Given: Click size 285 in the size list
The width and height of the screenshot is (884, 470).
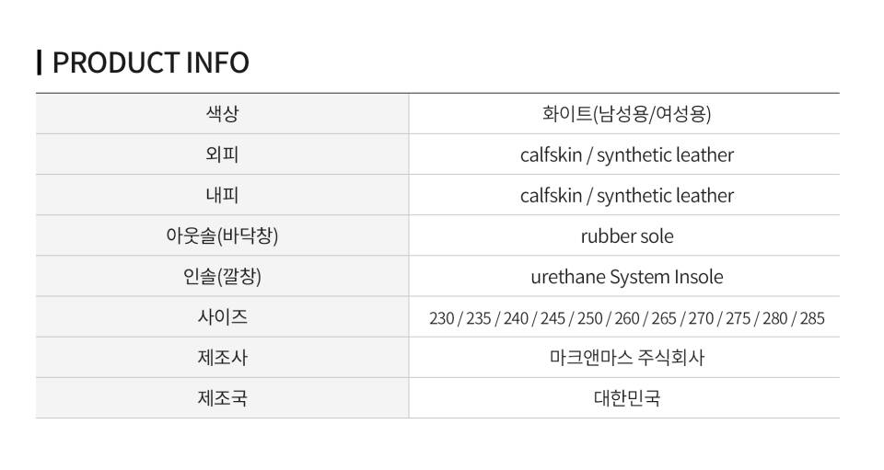Looking at the screenshot, I should [812, 318].
